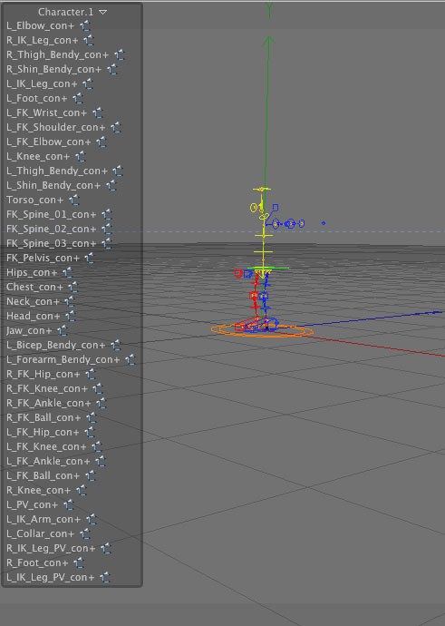
Task: Click the icon next to Jaw_con+
Action: [63, 330]
